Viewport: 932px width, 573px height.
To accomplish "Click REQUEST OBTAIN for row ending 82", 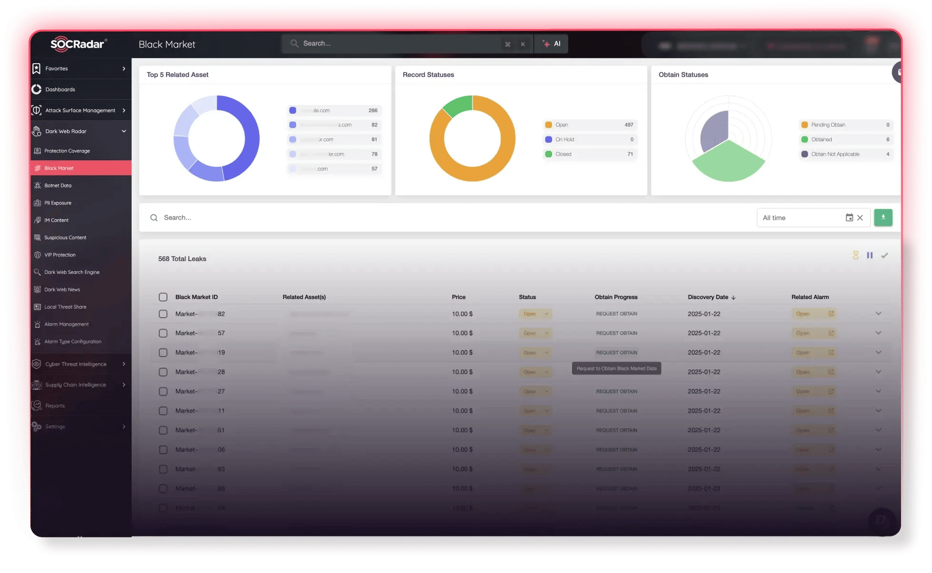I will click(x=617, y=314).
